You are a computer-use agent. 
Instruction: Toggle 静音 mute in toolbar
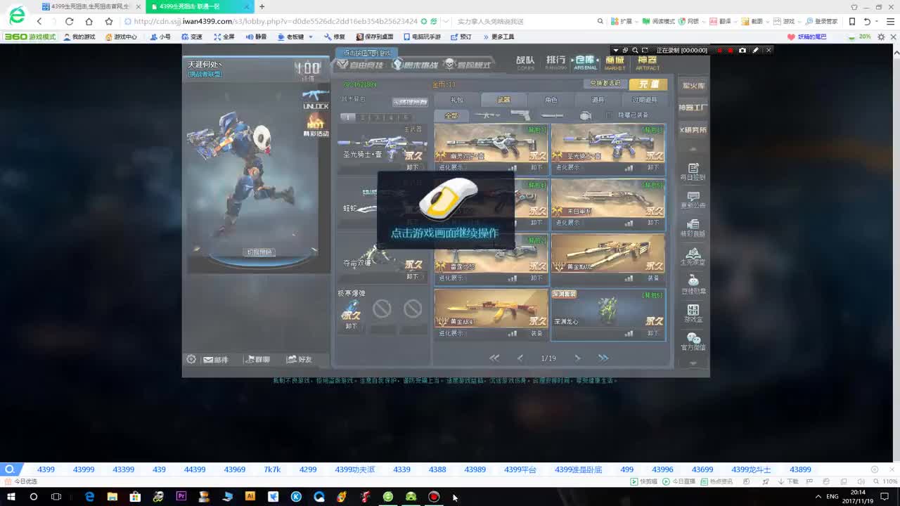point(257,37)
